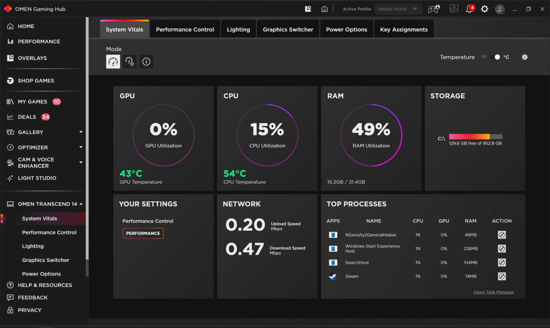Switch to the Key Assignments tab

click(x=404, y=29)
